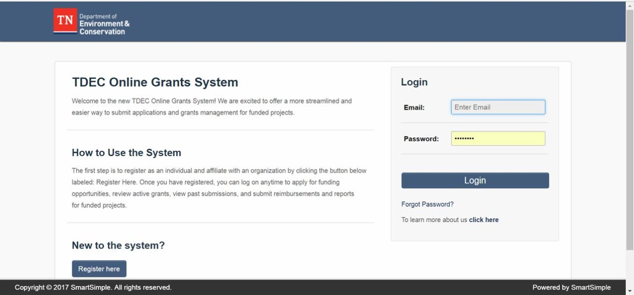
Task: Click the scrollbar down arrow
Action: pos(630,292)
